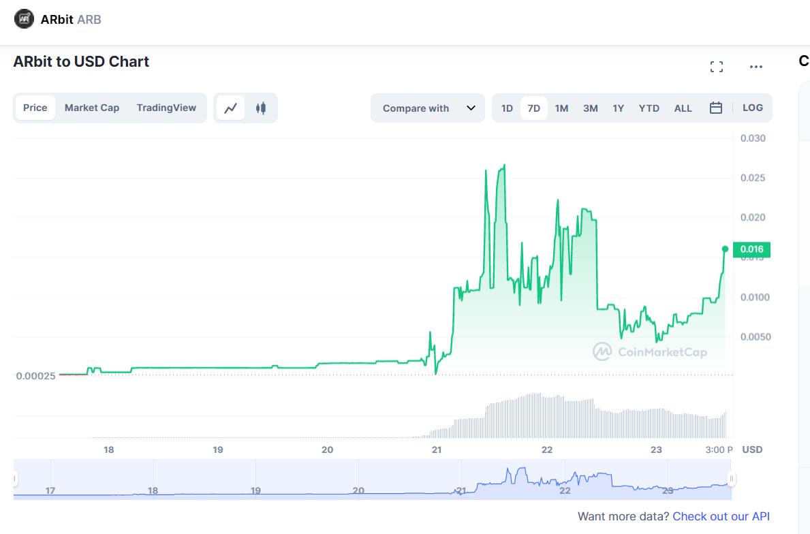Set chart range to 7D
The image size is (810, 534).
(533, 108)
